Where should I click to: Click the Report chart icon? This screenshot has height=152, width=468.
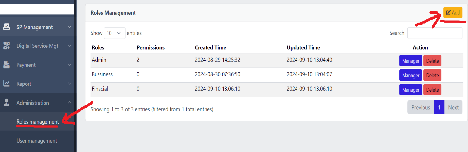(x=7, y=84)
